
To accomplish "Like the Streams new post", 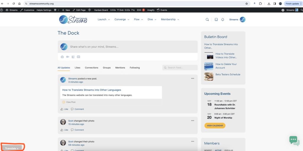I will [x=64, y=109].
